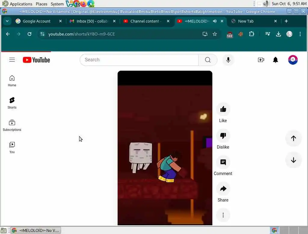308x234 pixels.
Task: Click the magnifier search button
Action: pos(208,60)
